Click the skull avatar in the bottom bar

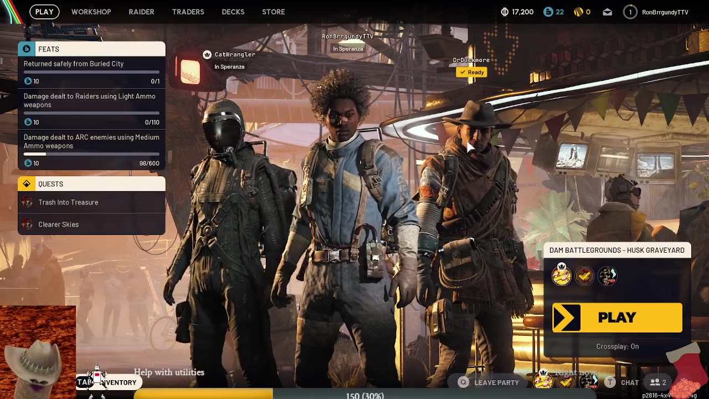(x=589, y=382)
